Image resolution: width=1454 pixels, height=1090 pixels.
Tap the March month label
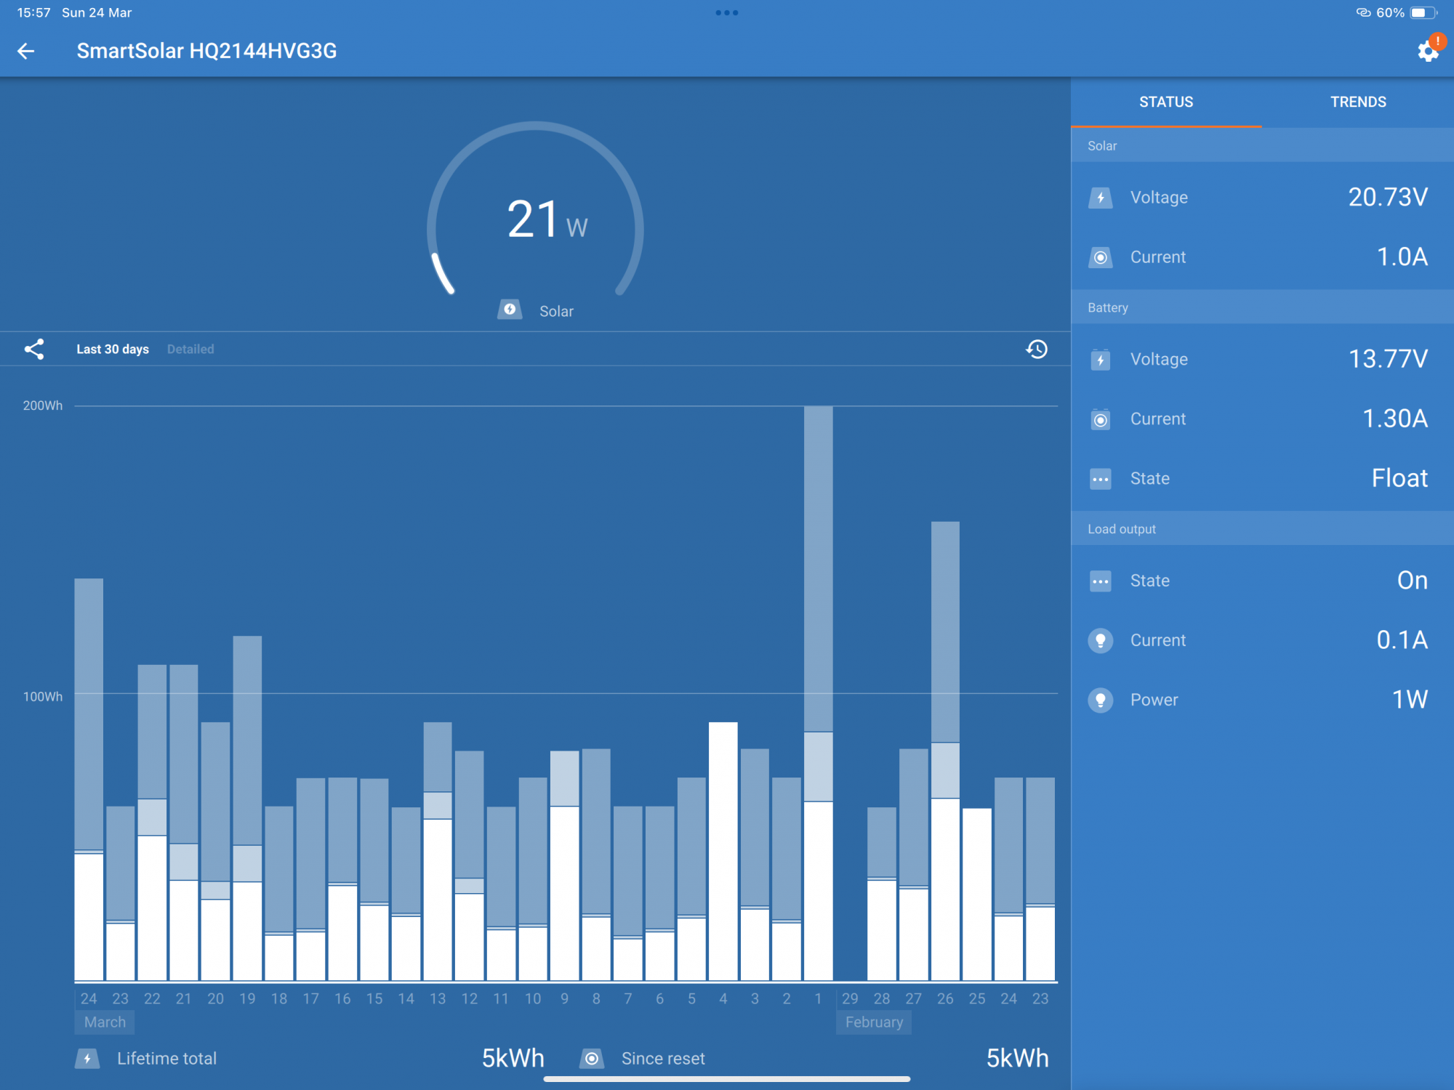coord(105,1022)
